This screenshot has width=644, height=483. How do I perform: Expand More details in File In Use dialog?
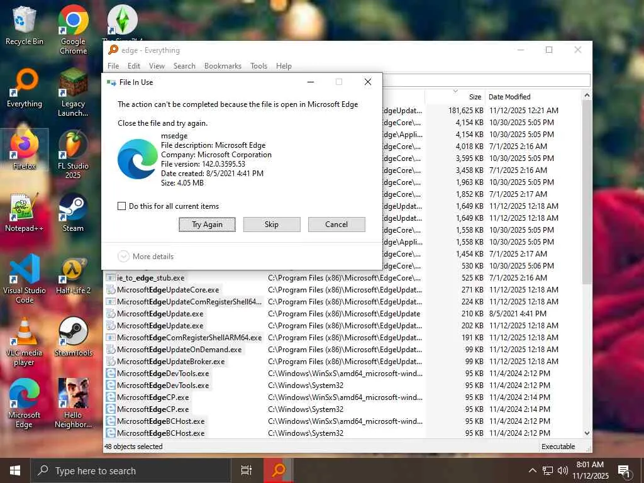(146, 257)
